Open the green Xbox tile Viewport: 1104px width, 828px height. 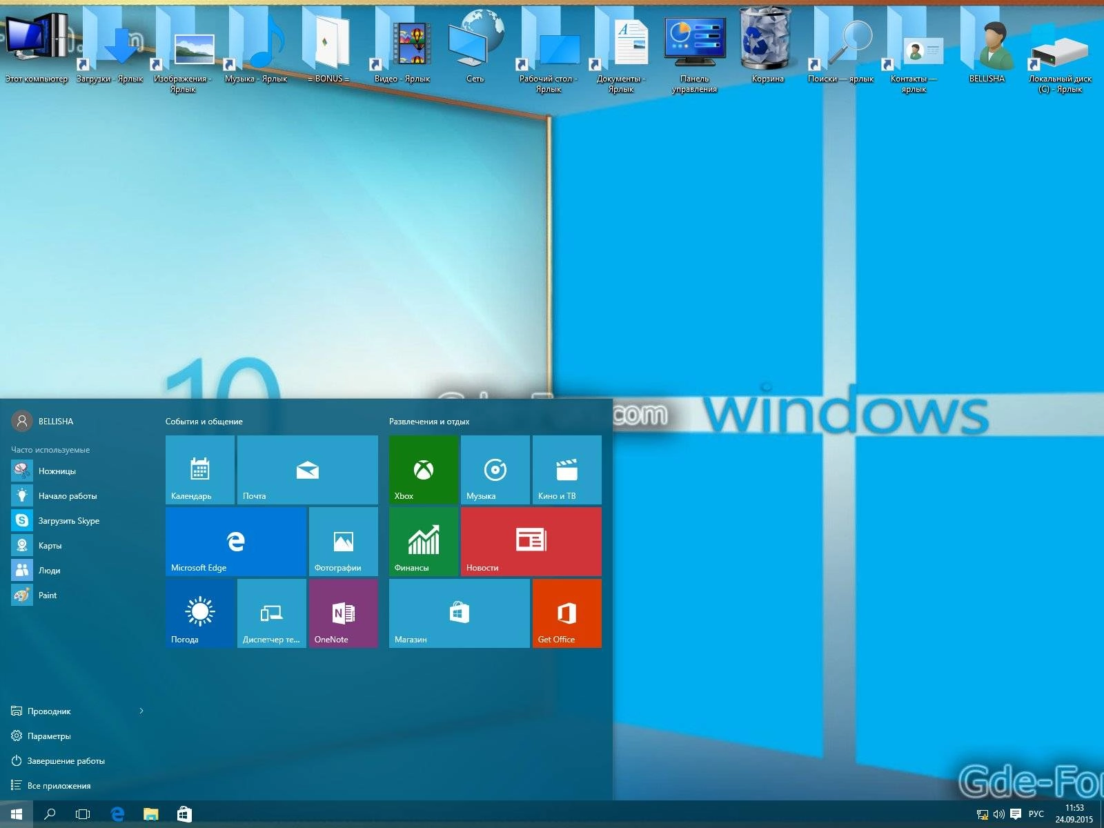424,470
